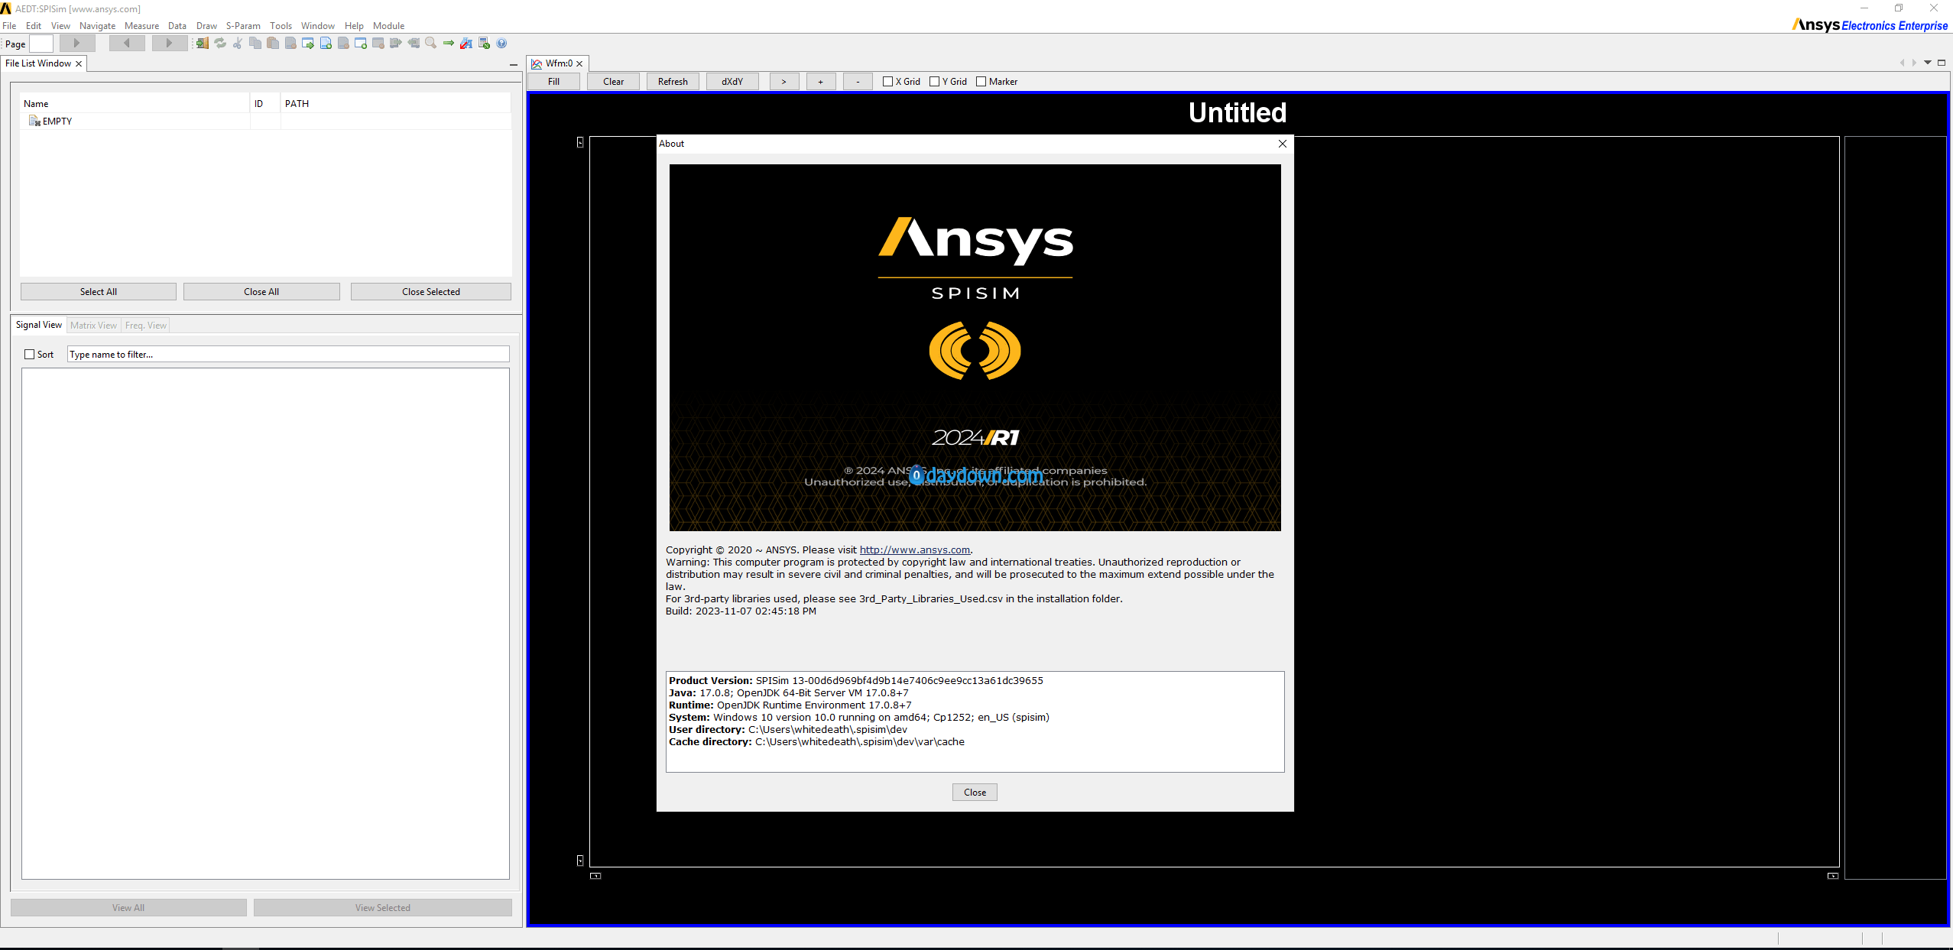Click the import file door-arrow toolbar icon
The height and width of the screenshot is (950, 1953).
[202, 44]
